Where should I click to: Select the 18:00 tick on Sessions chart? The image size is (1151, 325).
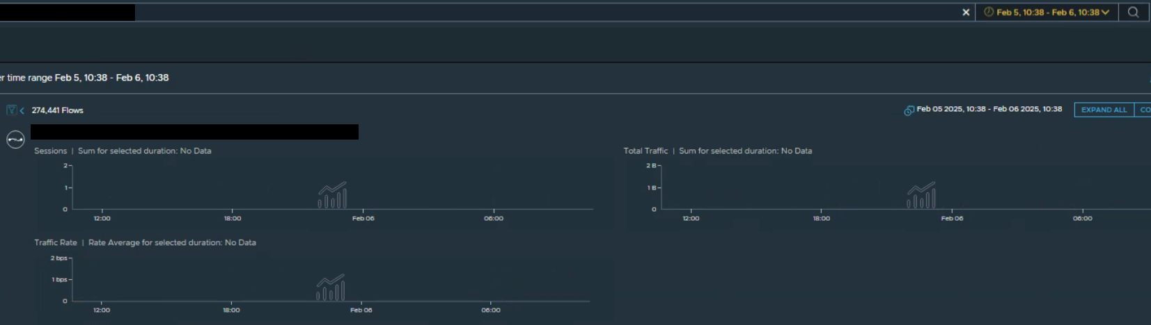pyautogui.click(x=233, y=218)
